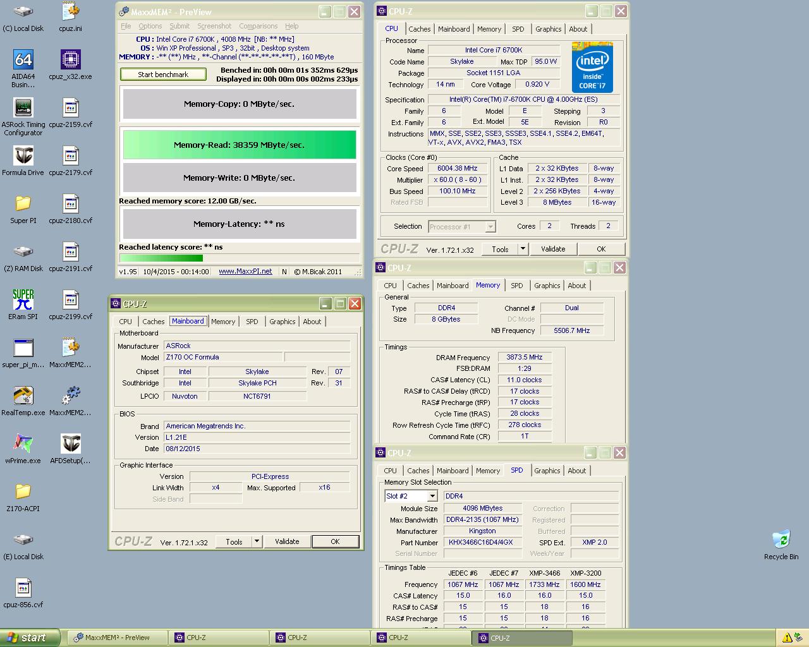Open the (C) Local Disk desktop icon
Image resolution: width=809 pixels, height=647 pixels.
pyautogui.click(x=23, y=17)
